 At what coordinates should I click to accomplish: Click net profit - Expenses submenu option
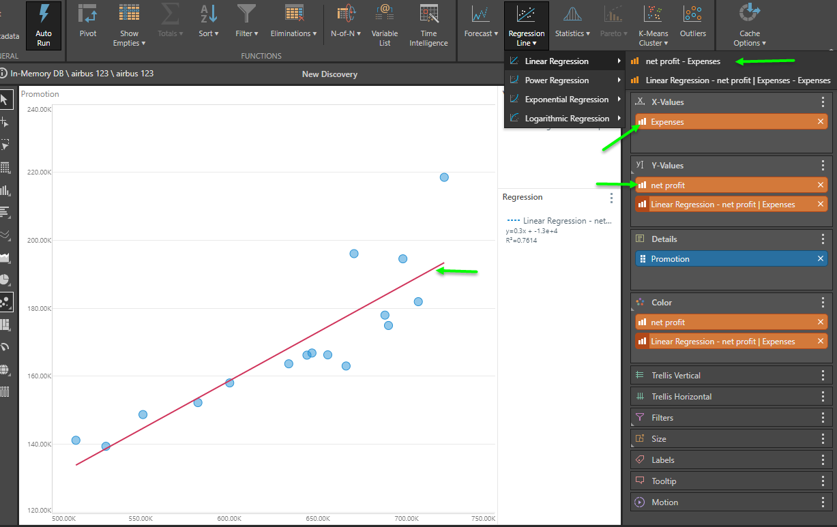coord(683,61)
